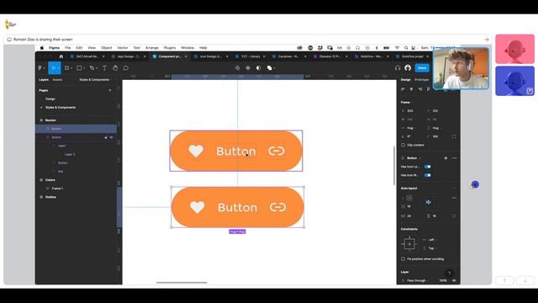The width and height of the screenshot is (538, 303).
Task: Open the Frame tool dropdown arrow
Action: tap(71, 68)
